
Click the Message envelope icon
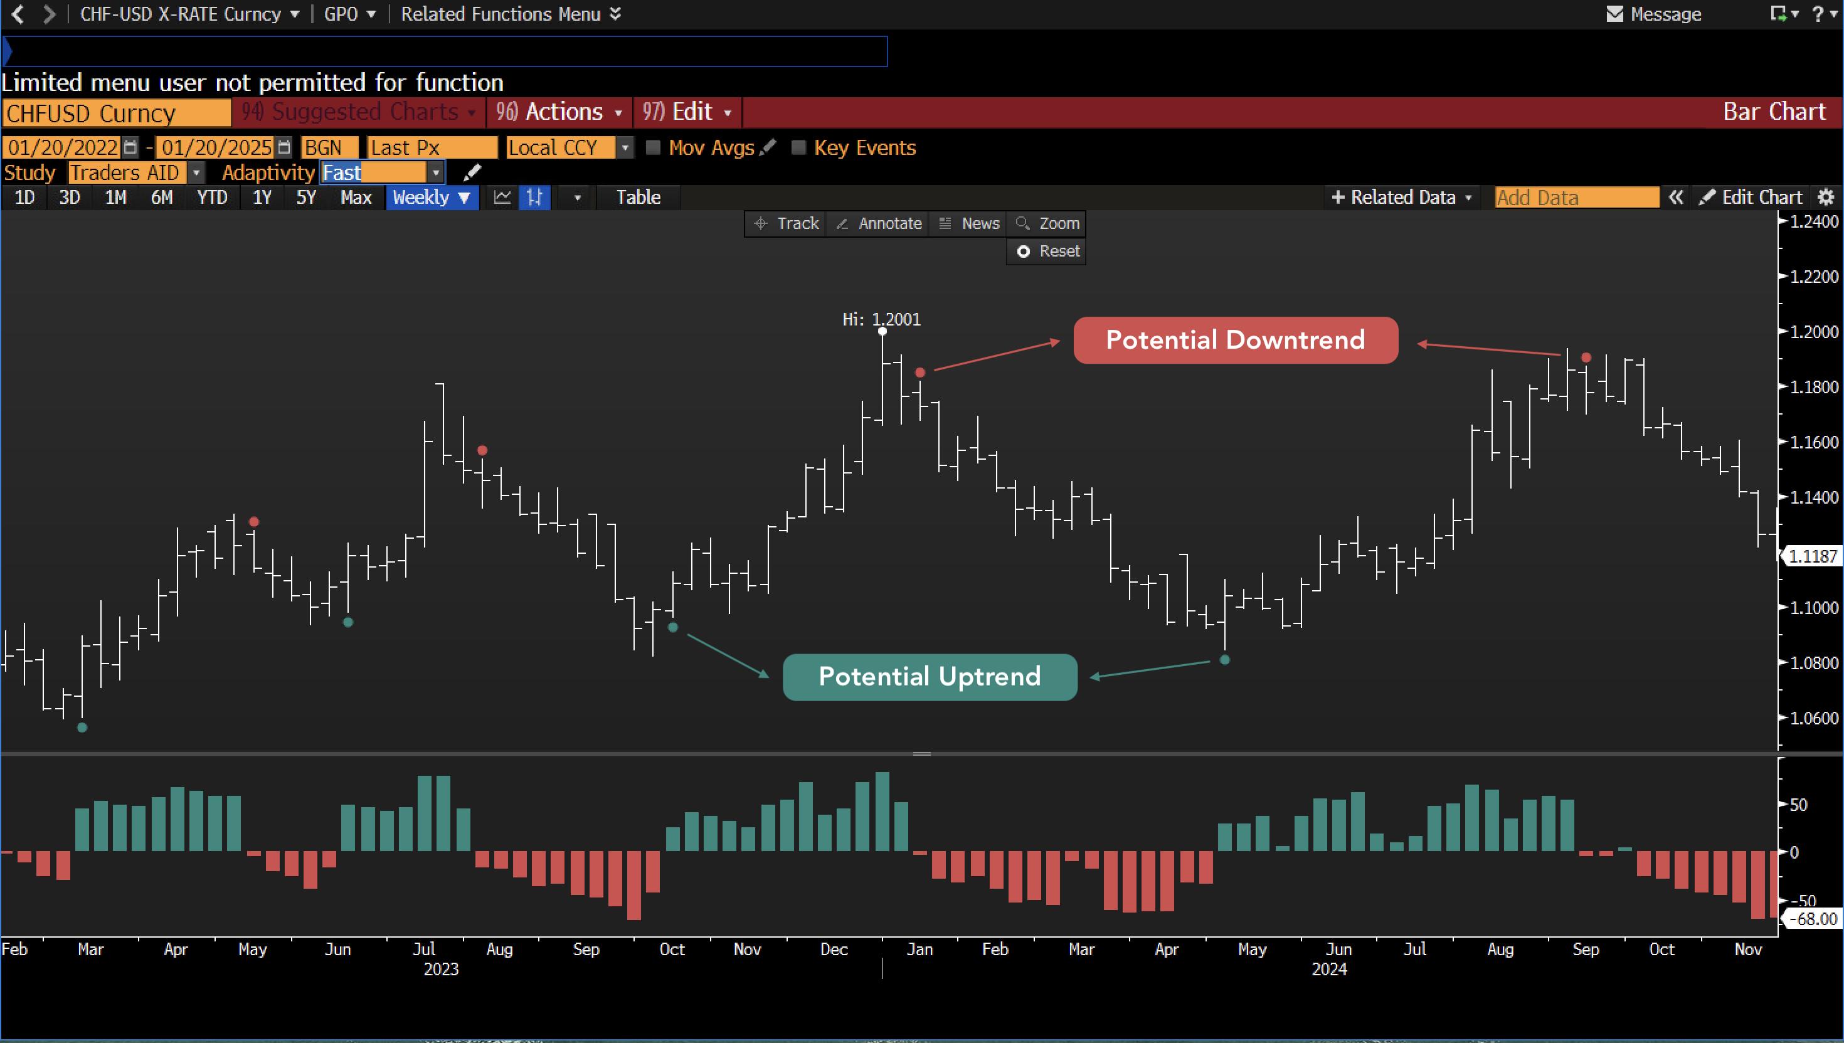click(x=1614, y=14)
